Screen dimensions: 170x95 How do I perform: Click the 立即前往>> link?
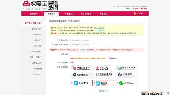[113, 58]
